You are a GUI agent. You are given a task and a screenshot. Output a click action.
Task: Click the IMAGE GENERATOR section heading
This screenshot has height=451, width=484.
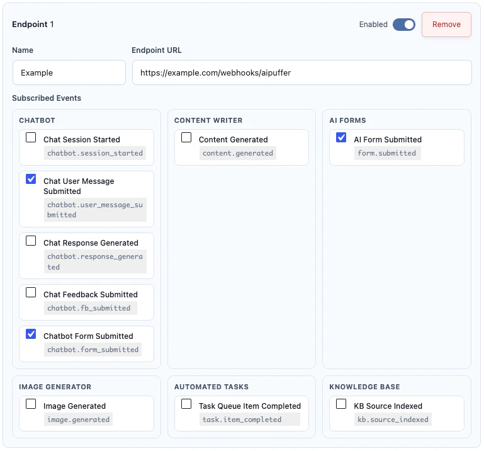tap(55, 387)
